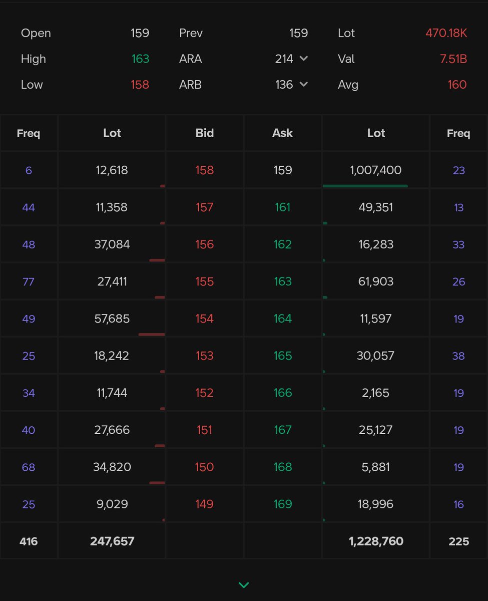Select ask price 165
This screenshot has width=488, height=601.
283,356
